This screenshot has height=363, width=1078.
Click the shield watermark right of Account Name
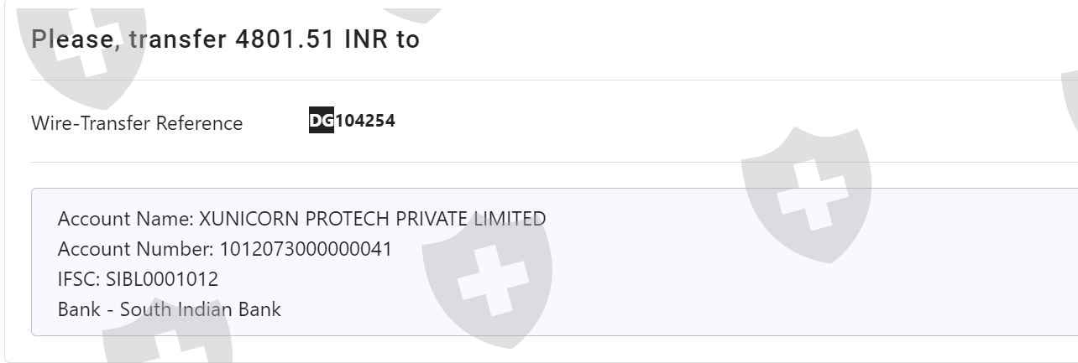point(806,191)
